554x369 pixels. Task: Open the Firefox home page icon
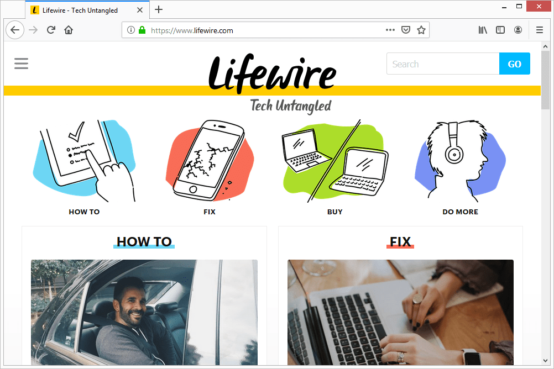pos(69,30)
